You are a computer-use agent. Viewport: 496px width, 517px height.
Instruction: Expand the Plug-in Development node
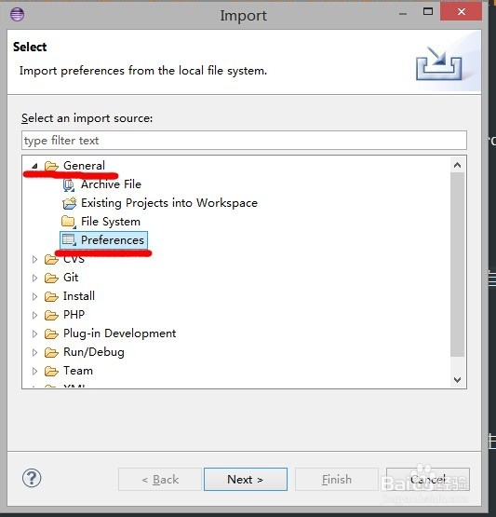(x=34, y=334)
